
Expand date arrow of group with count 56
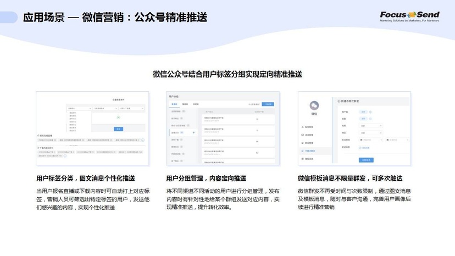tap(218, 143)
